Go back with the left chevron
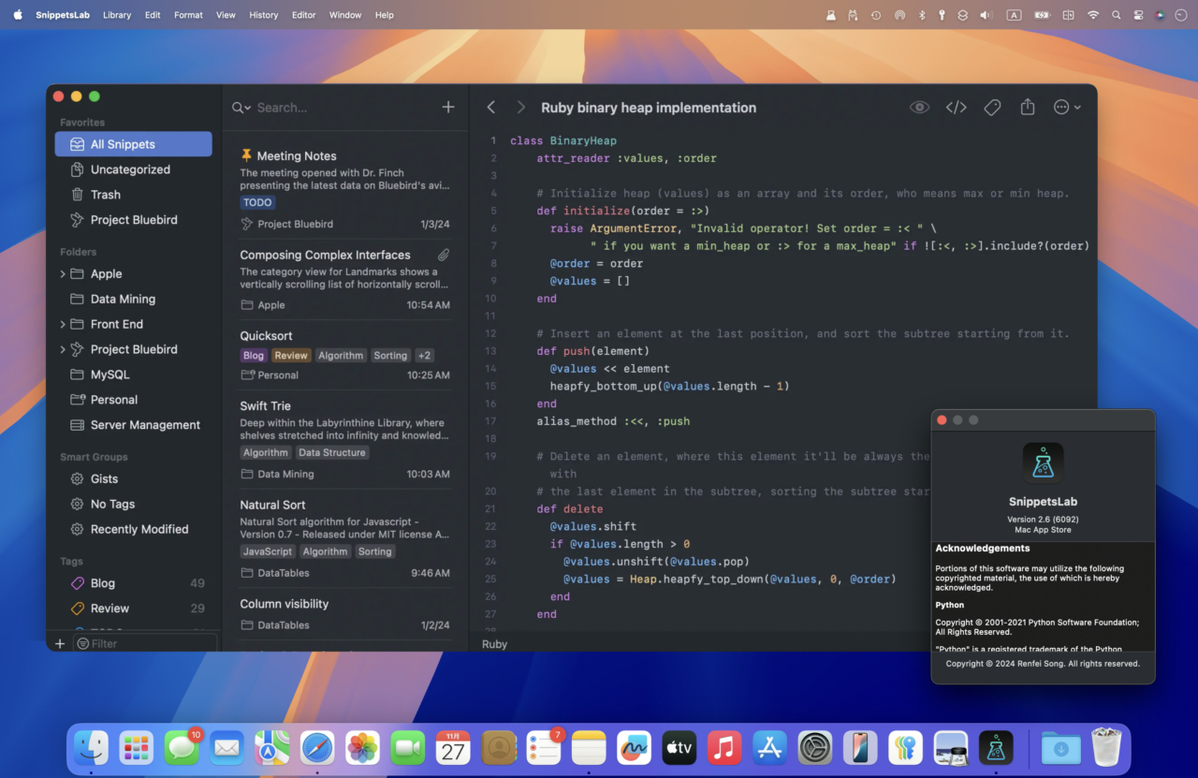The image size is (1198, 778). pyautogui.click(x=491, y=108)
